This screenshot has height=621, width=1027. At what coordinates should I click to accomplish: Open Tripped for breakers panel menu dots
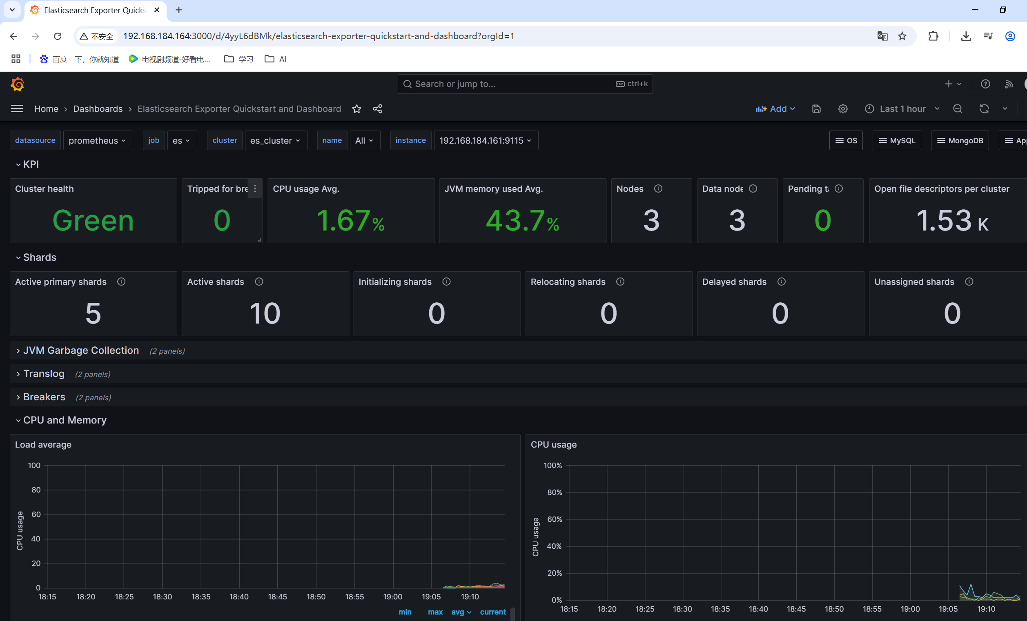click(255, 189)
